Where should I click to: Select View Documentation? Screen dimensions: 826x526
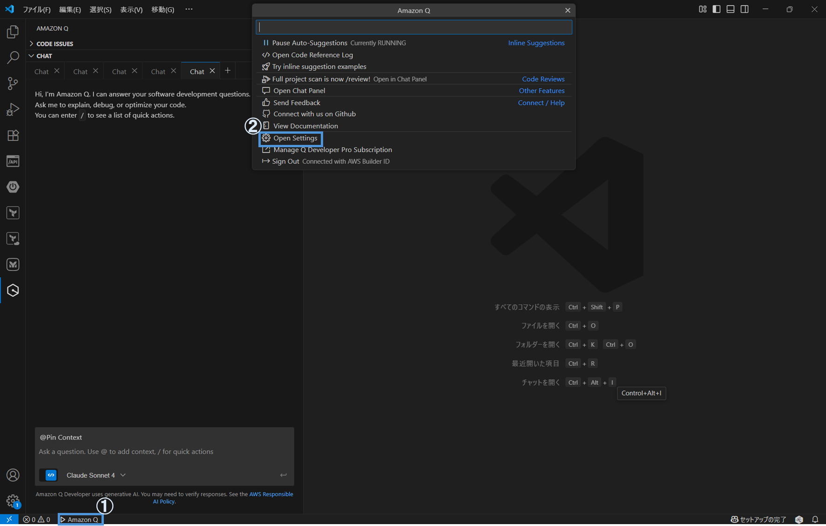(x=414, y=126)
